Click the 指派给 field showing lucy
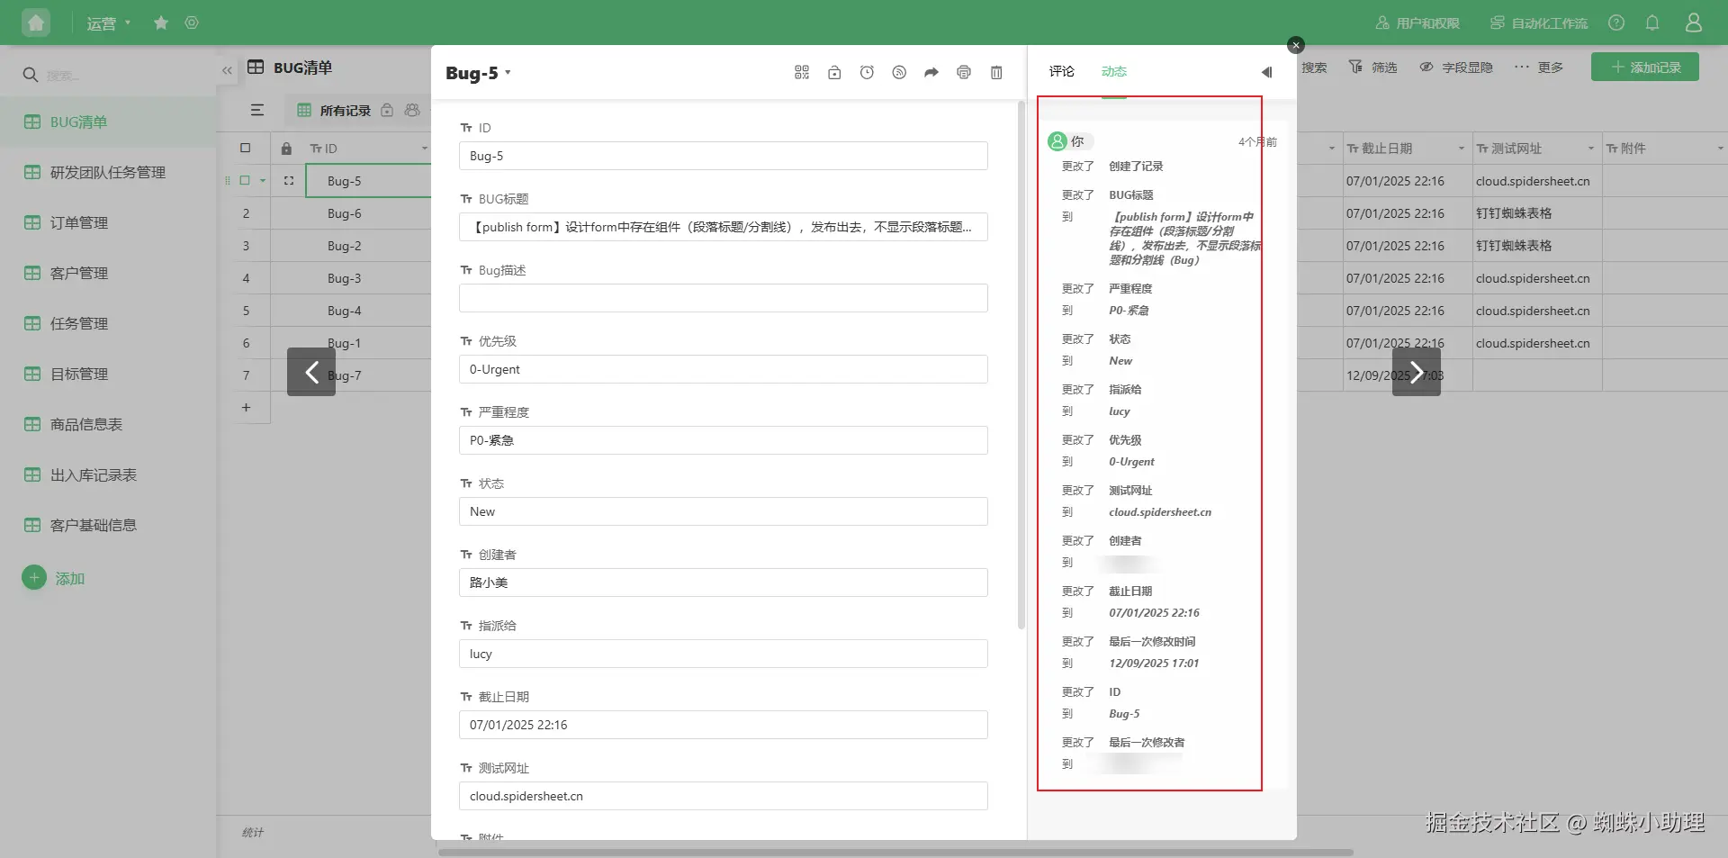 724,654
